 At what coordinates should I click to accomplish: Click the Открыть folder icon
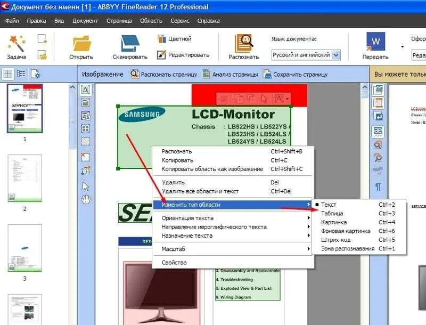(81, 44)
